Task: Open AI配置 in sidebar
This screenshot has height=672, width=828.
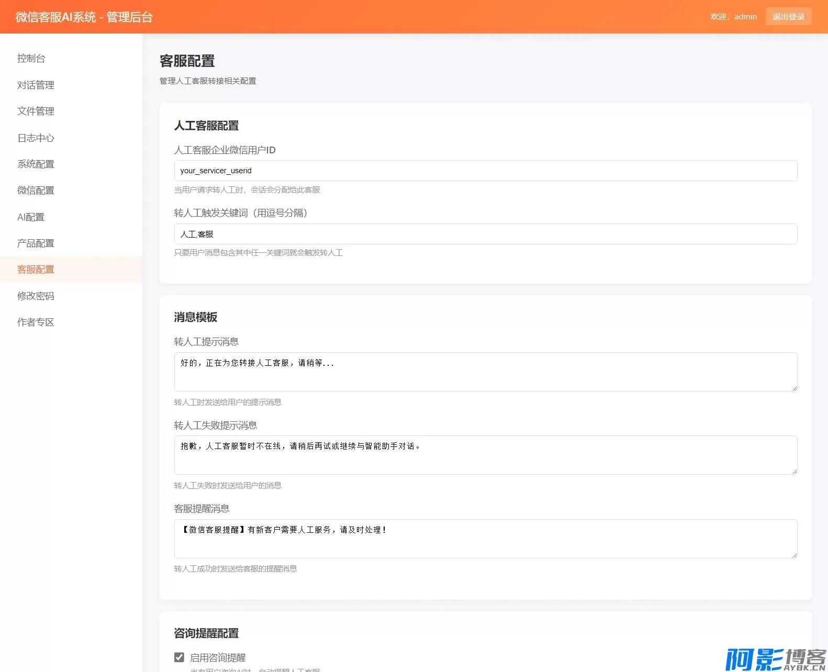Action: click(31, 217)
